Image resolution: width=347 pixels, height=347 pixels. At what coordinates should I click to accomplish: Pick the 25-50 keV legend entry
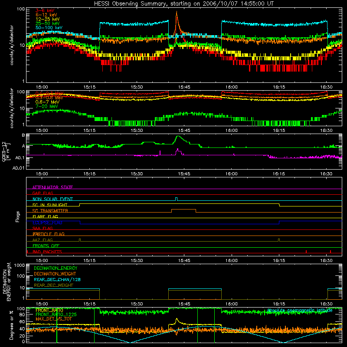(x=47, y=23)
